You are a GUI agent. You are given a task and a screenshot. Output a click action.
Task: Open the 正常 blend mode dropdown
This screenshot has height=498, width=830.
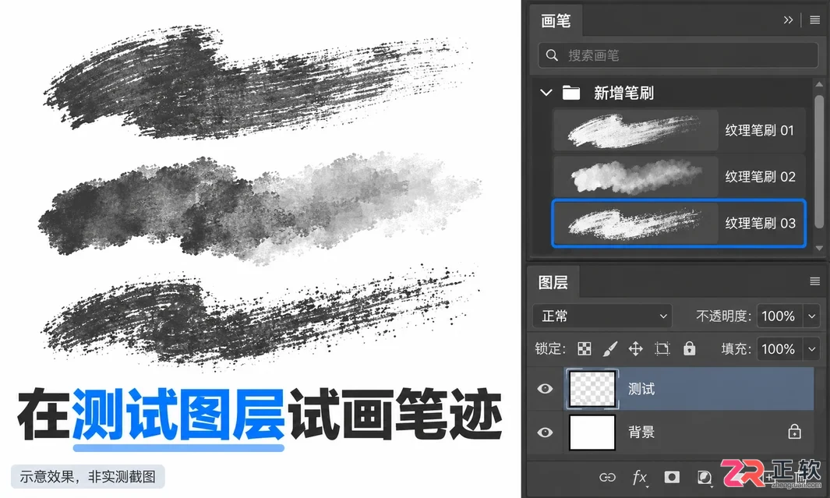point(602,316)
